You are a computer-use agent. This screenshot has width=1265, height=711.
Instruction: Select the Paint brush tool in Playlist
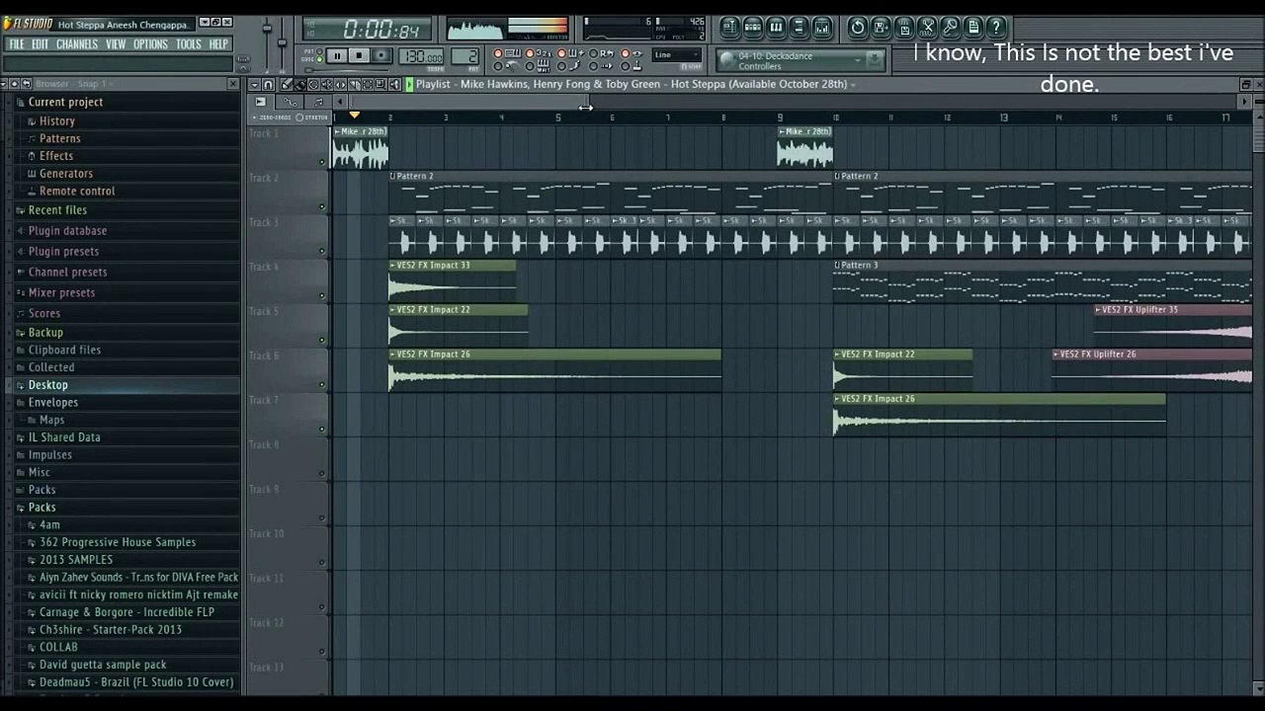[300, 85]
